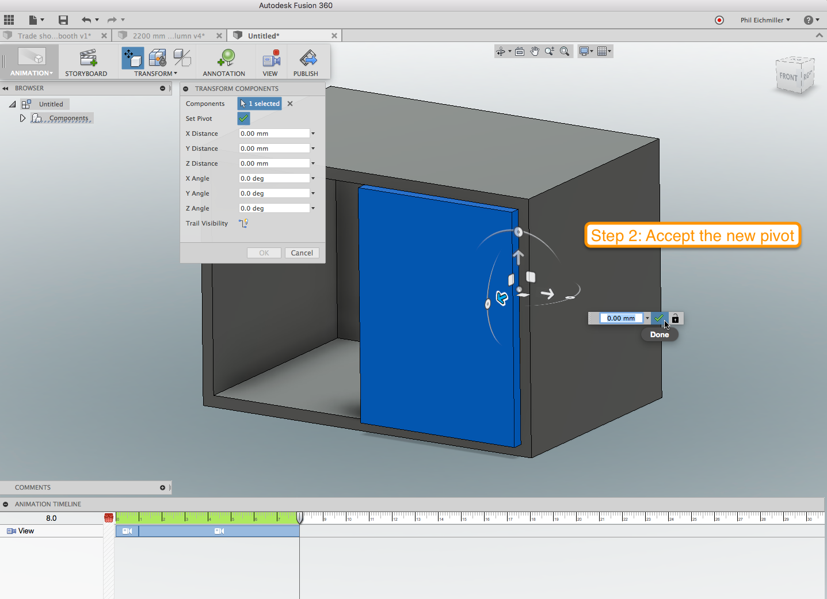Click the Save icon in top bar
Screen dimensions: 827x599
(63, 20)
